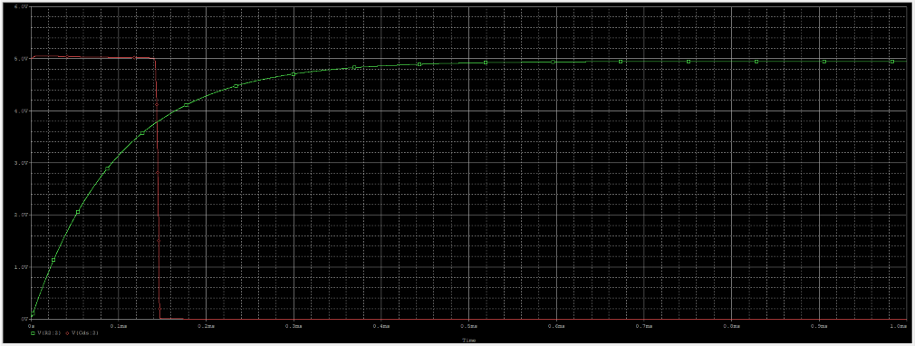Click the Time x-axis title
Image resolution: width=915 pixels, height=346 pixels.
pyautogui.click(x=468, y=340)
